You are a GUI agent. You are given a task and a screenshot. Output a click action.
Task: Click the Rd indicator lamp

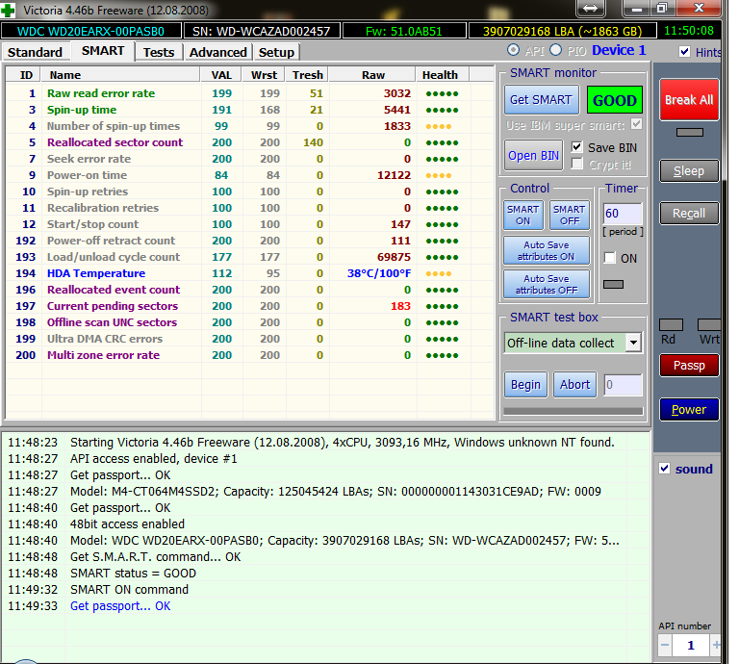(x=671, y=324)
